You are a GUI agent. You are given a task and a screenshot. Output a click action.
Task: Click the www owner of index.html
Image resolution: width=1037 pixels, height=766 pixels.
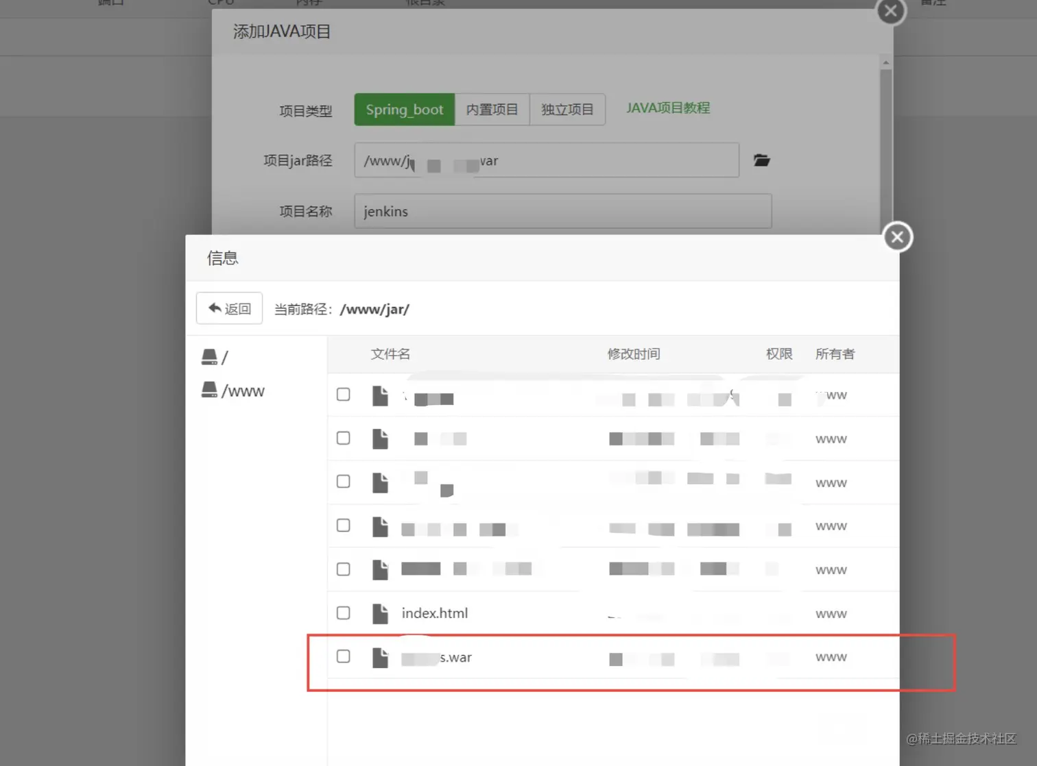coord(831,614)
